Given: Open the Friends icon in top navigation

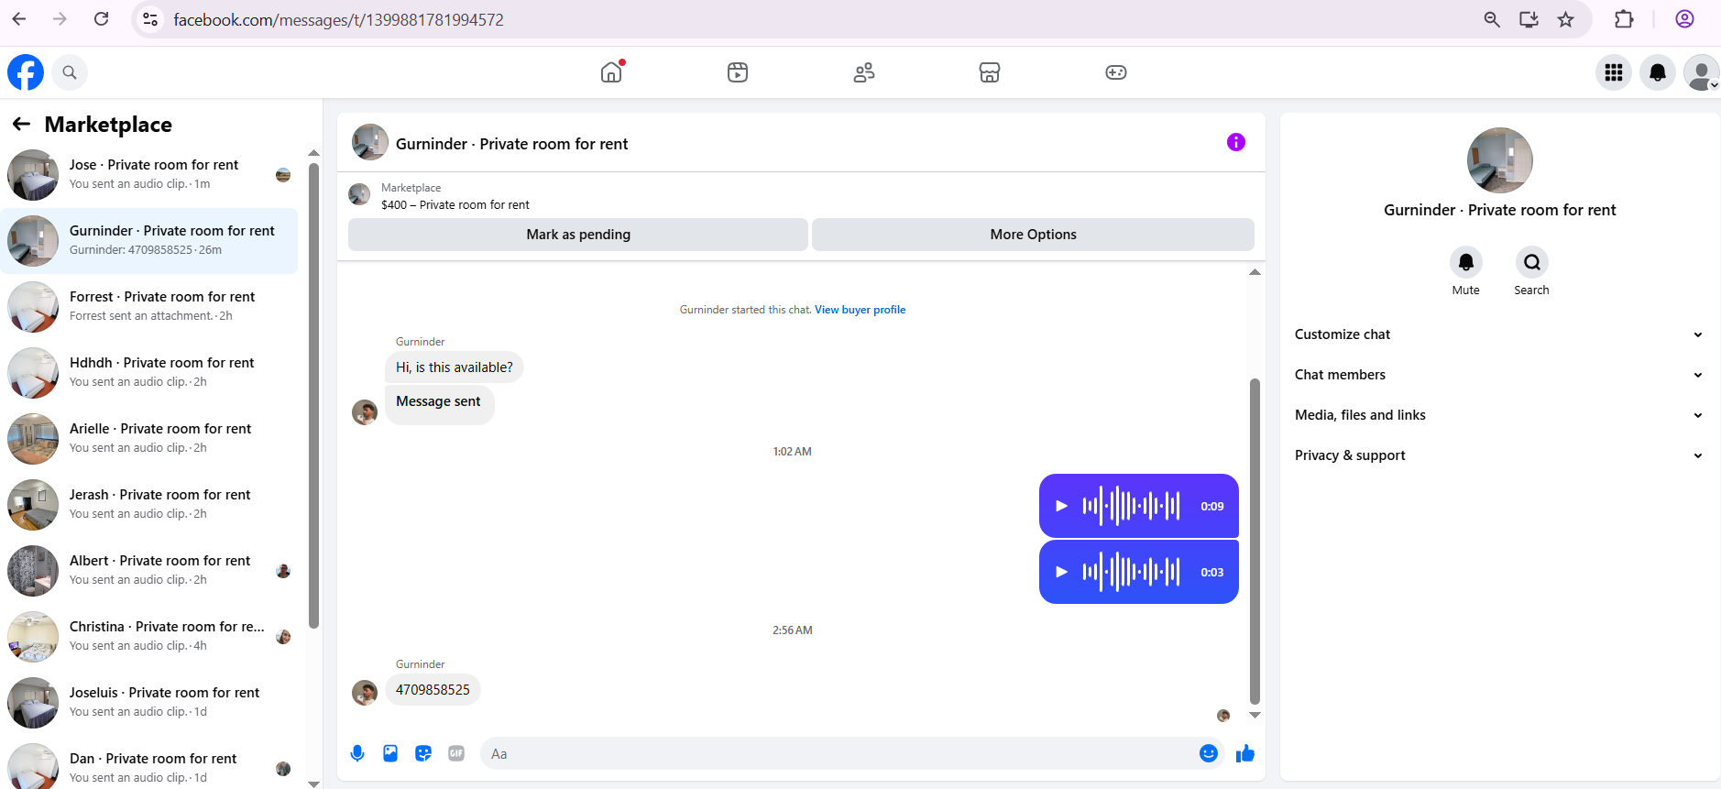Looking at the screenshot, I should [864, 72].
